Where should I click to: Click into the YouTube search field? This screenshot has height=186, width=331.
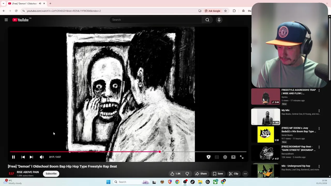(x=156, y=20)
